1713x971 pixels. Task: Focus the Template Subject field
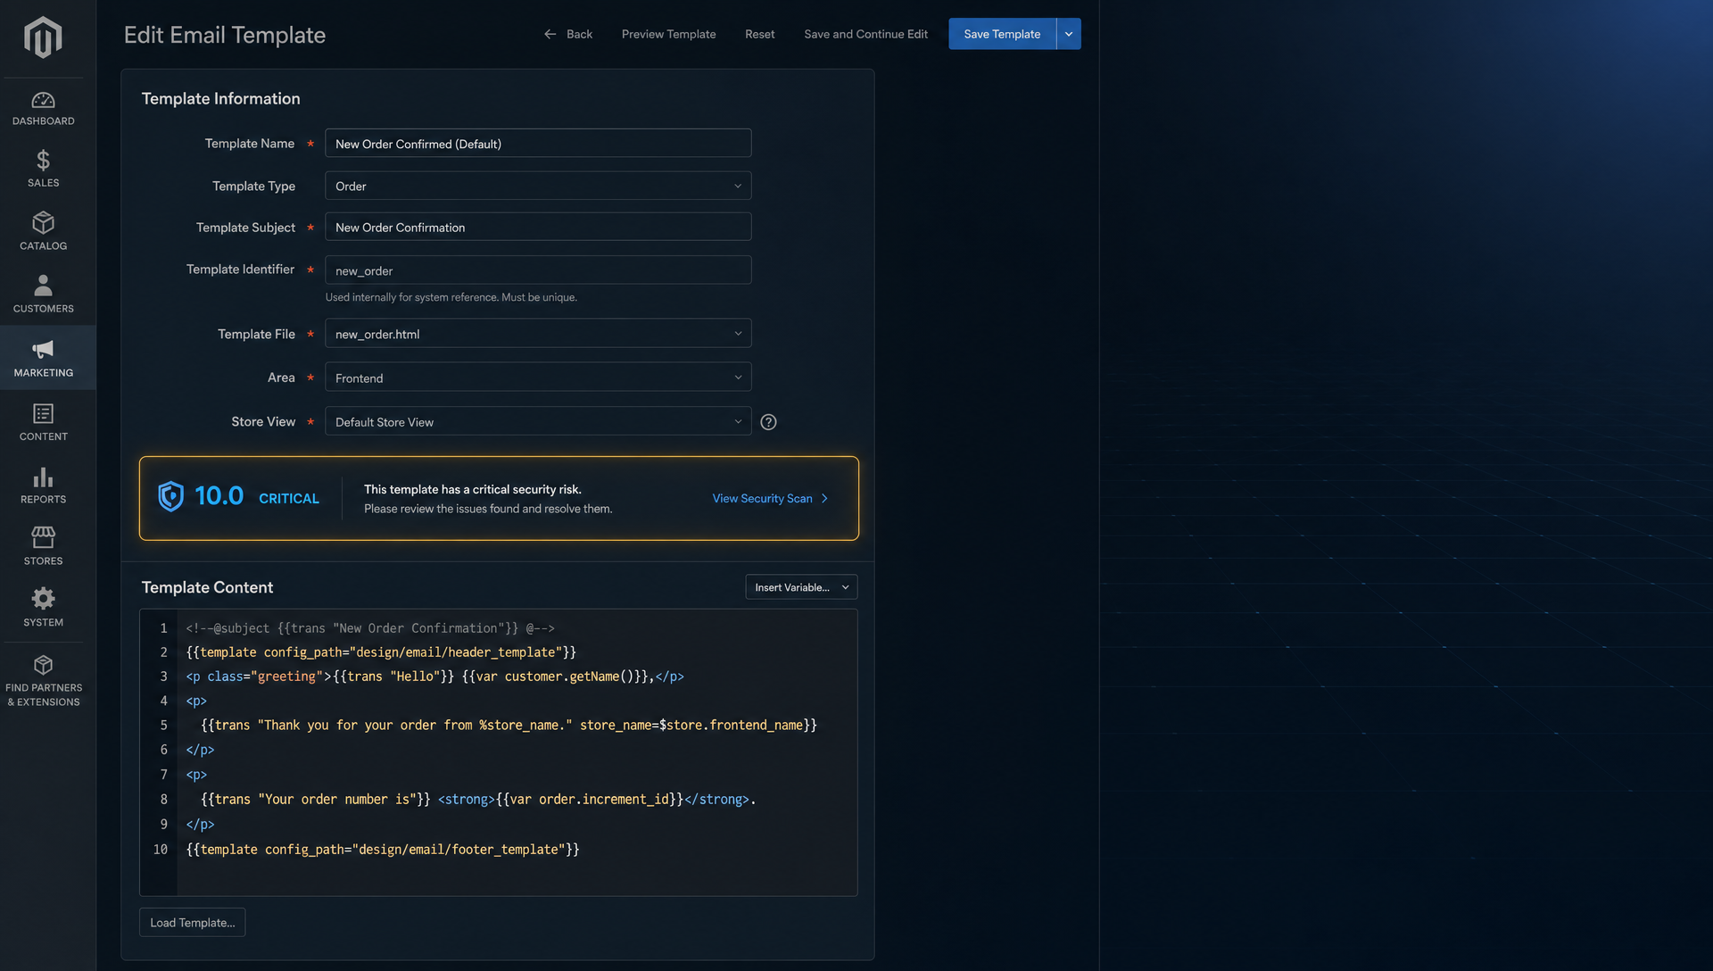coord(538,227)
